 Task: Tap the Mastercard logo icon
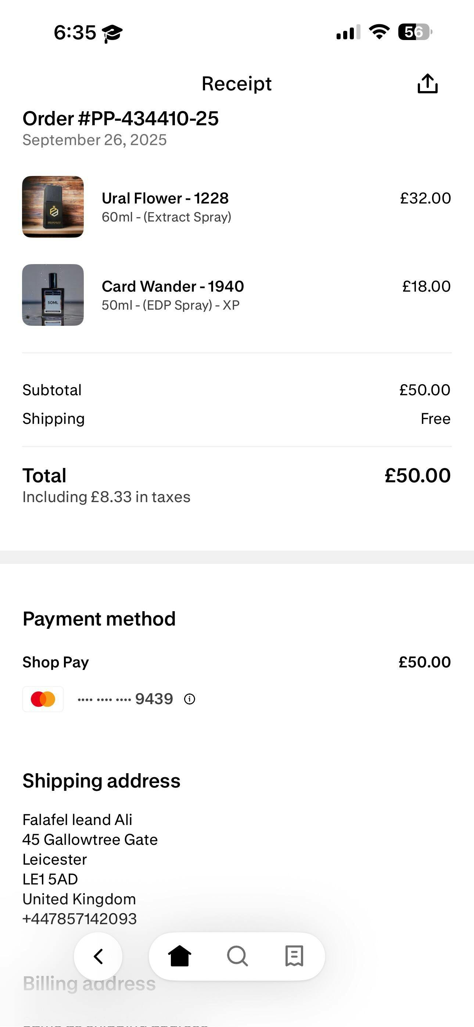tap(43, 699)
